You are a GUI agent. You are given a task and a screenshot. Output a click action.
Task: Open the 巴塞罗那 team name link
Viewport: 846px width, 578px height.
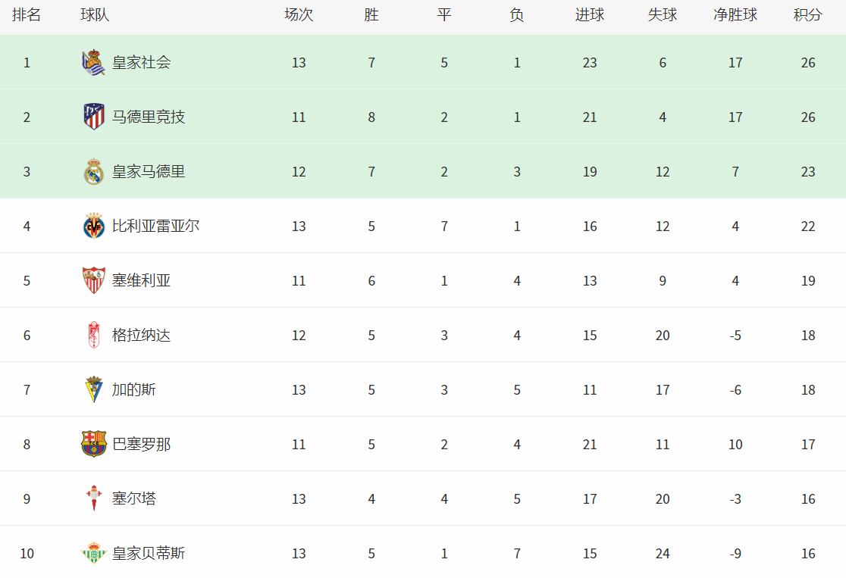click(141, 445)
